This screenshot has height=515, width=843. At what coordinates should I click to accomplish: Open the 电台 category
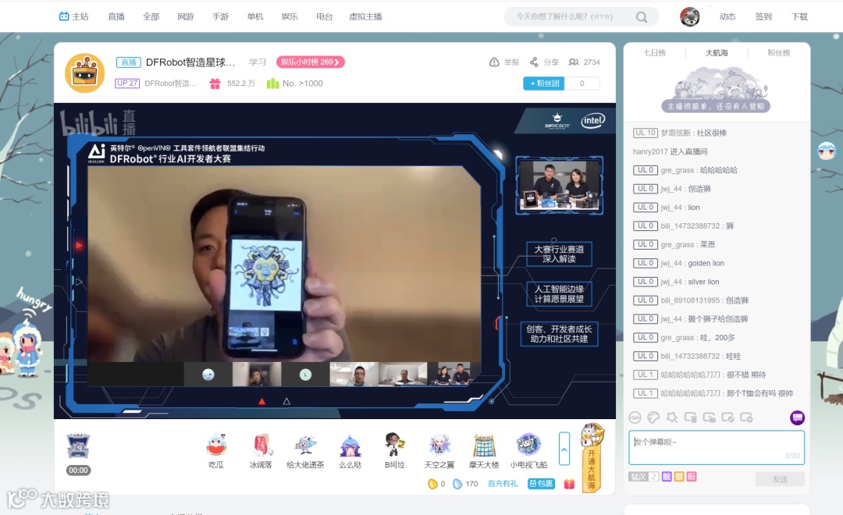point(325,16)
